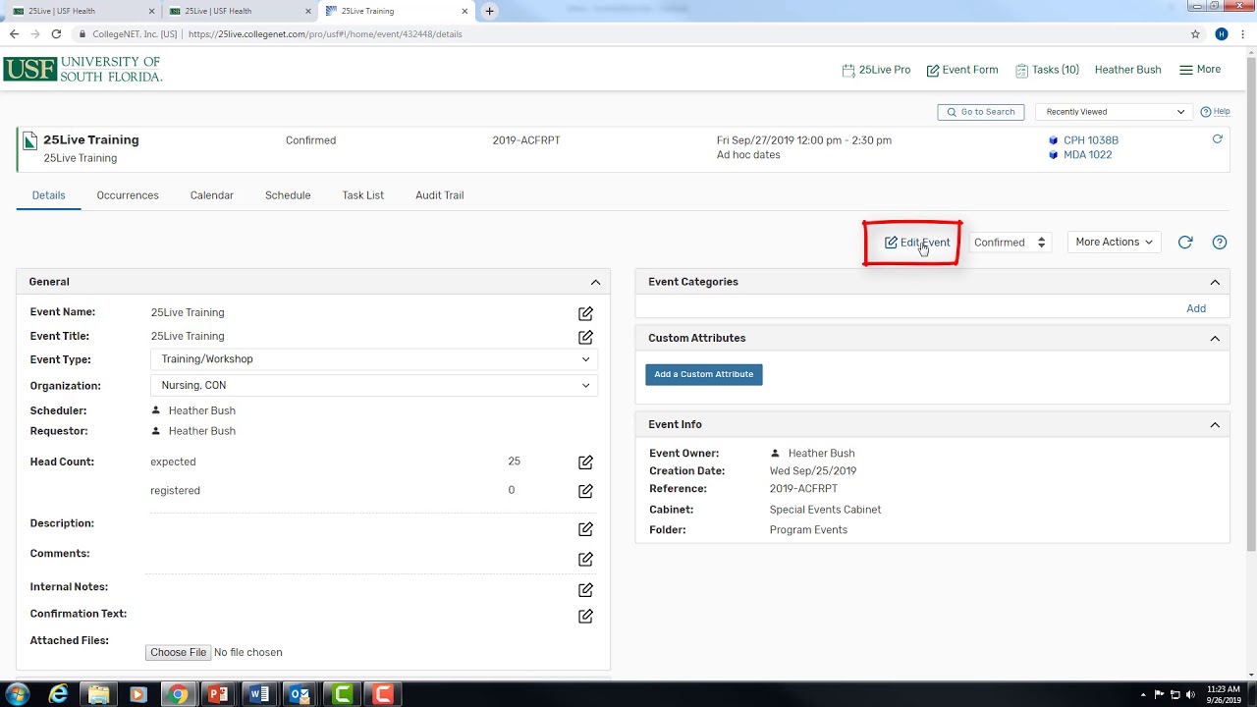The image size is (1257, 707).
Task: Open the Recently Viewed dropdown
Action: (x=1115, y=112)
